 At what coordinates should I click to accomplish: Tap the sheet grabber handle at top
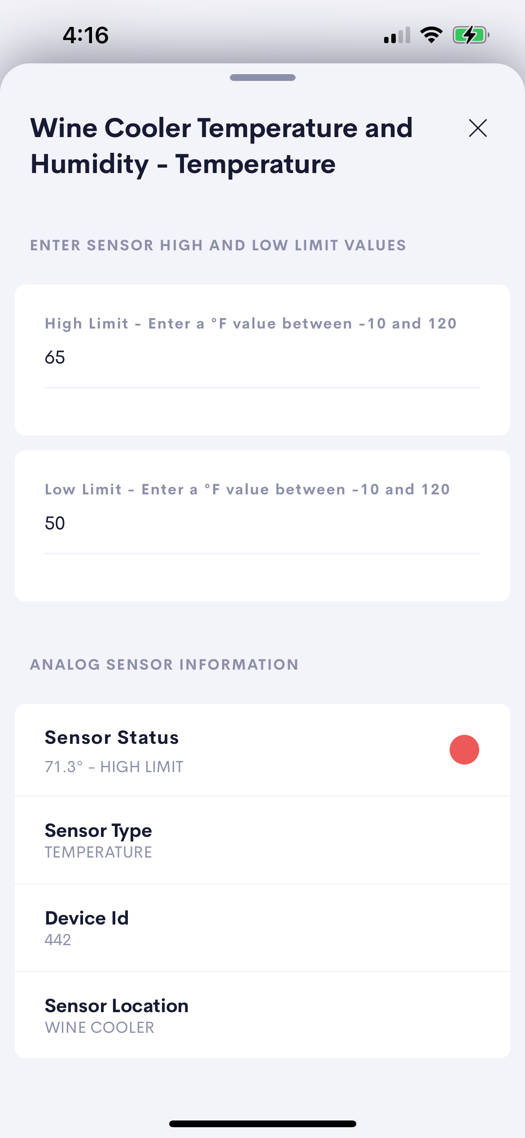(x=262, y=77)
